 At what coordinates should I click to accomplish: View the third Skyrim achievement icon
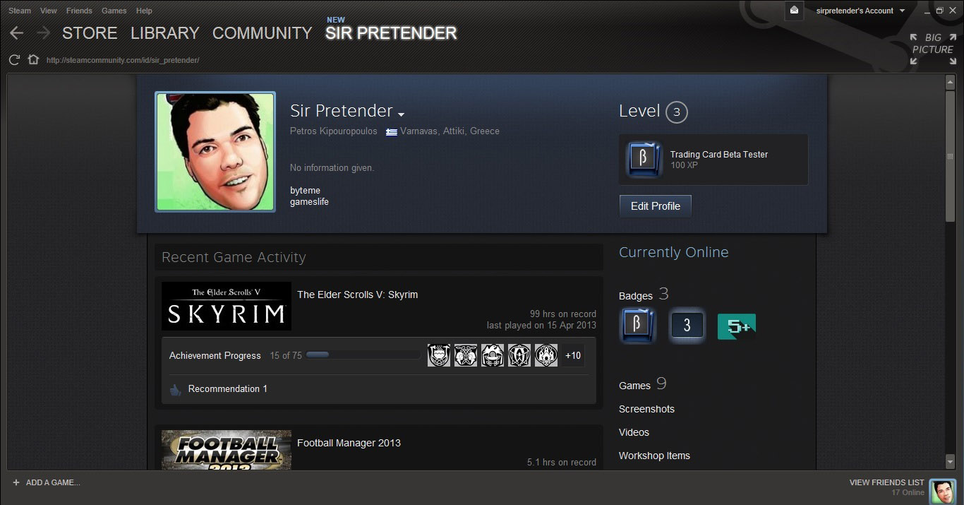(493, 355)
